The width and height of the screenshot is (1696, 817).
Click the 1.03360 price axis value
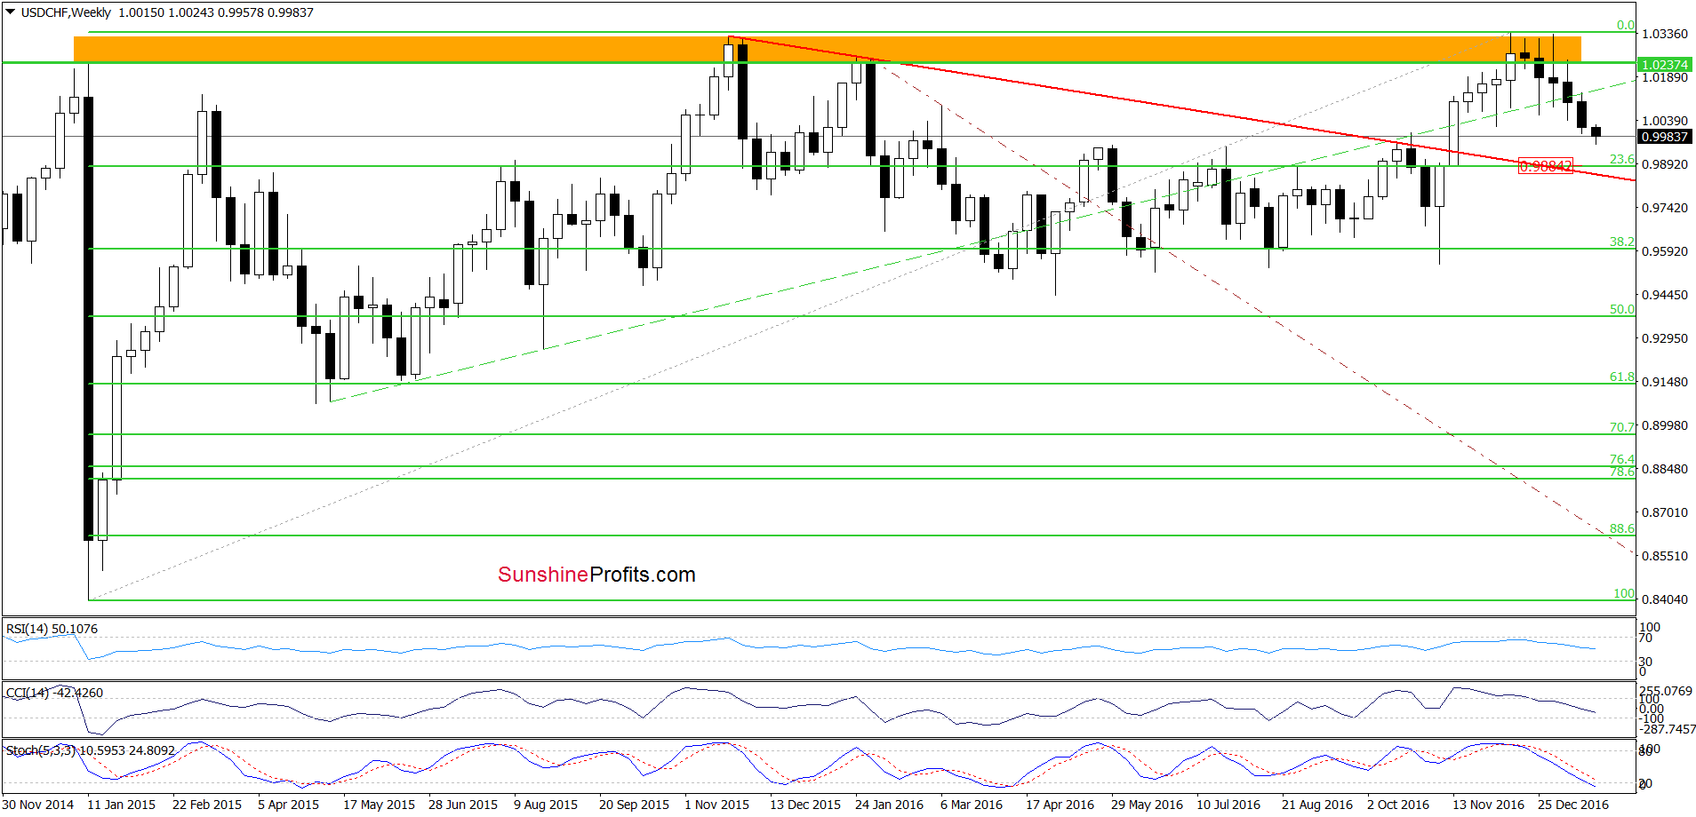pos(1665,34)
